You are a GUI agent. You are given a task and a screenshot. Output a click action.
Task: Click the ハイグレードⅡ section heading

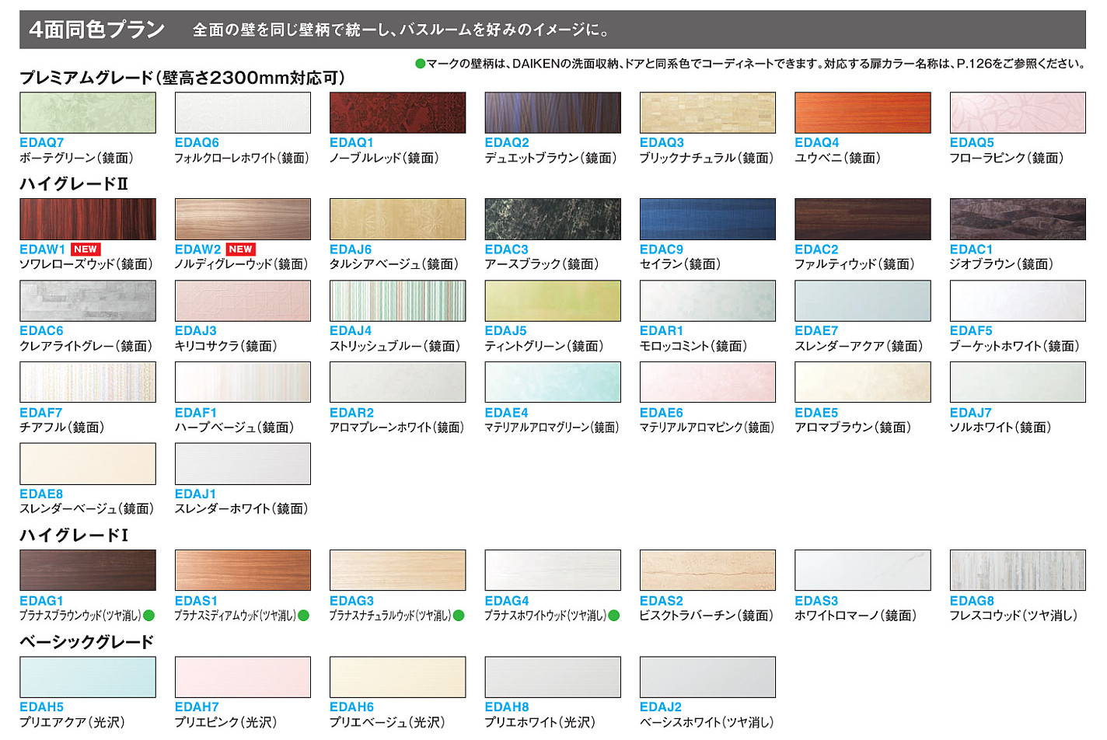pos(74,184)
